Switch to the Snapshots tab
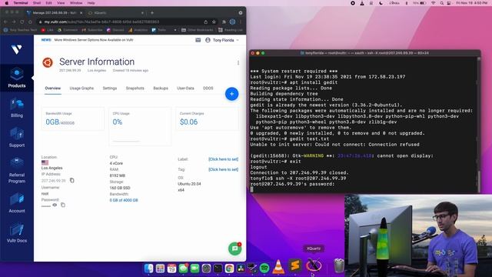This screenshot has height=277, width=492. tap(135, 88)
